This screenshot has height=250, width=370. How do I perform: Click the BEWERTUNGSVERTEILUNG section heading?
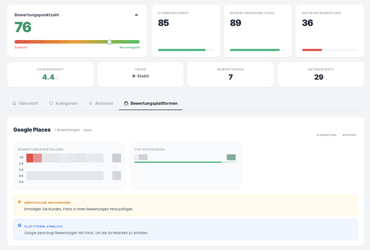click(41, 150)
